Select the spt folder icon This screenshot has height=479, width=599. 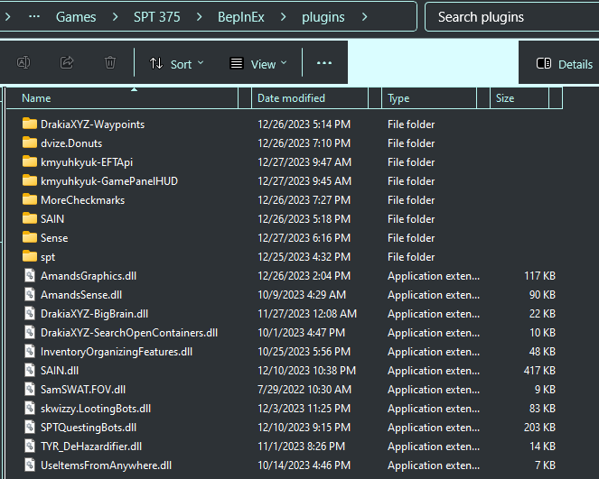(x=30, y=257)
